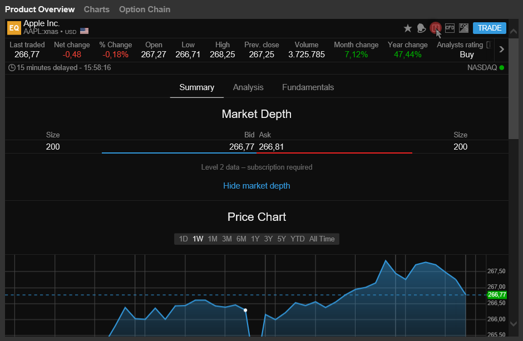
Task: Click the Prev. close value 267,25
Action: tap(261, 55)
